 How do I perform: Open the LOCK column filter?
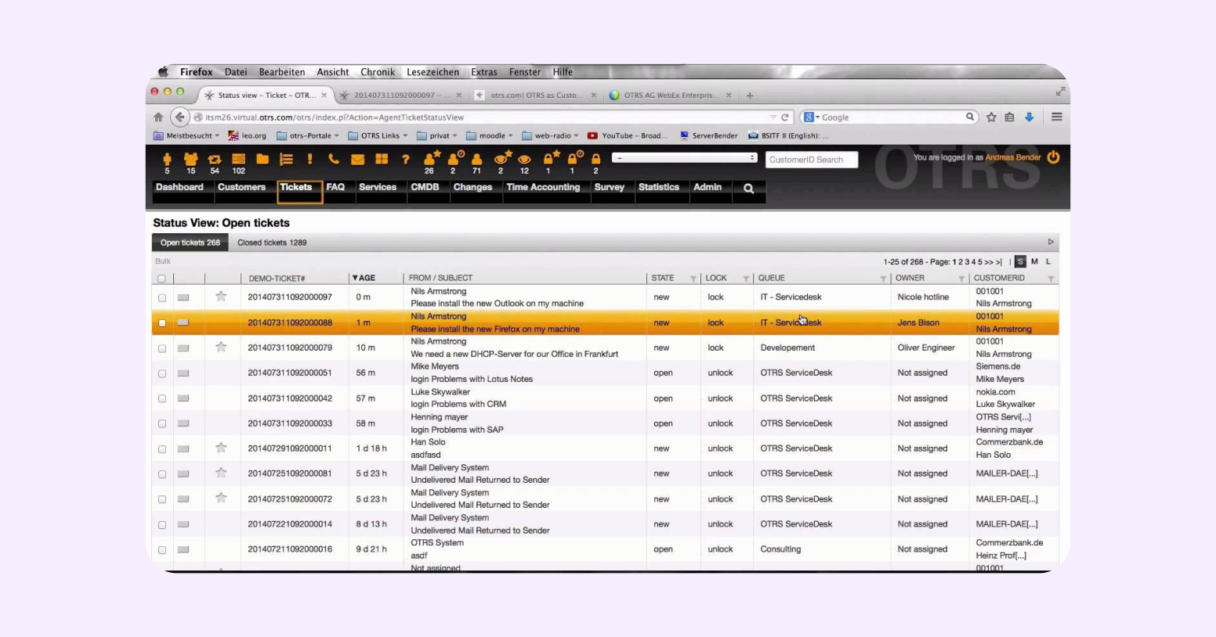(746, 279)
